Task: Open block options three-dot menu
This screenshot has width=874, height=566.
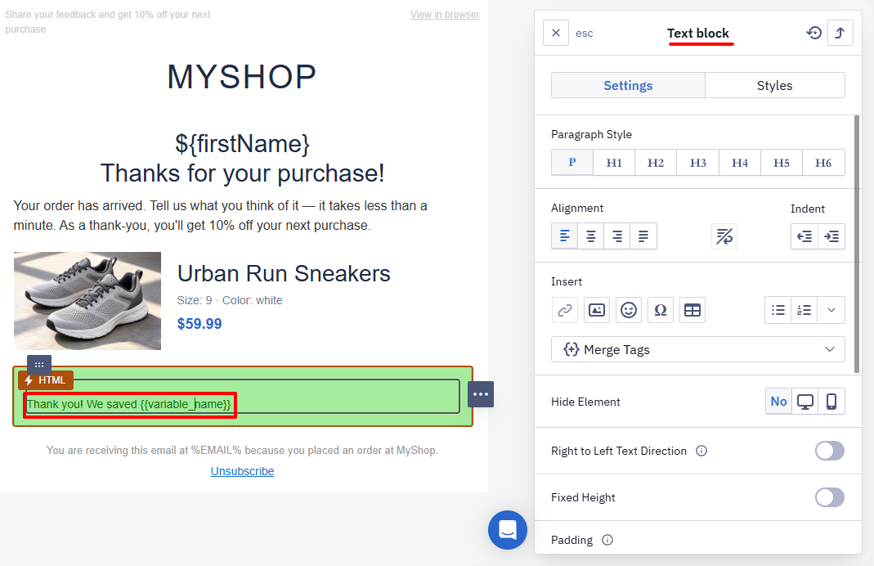Action: coord(481,394)
